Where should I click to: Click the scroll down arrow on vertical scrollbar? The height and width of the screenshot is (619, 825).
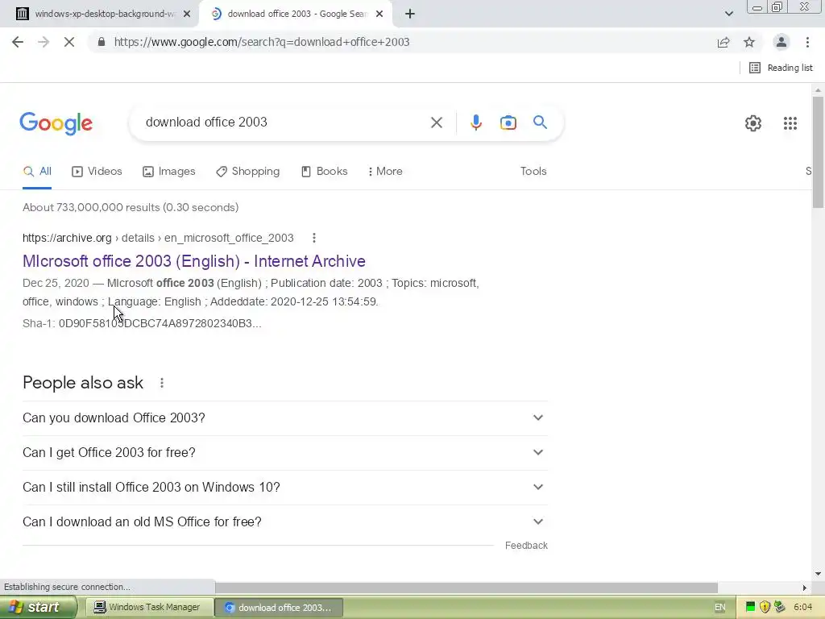click(818, 574)
